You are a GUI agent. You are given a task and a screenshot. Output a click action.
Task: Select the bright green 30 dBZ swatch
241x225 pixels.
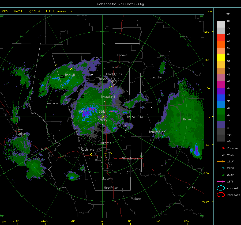click(221, 111)
